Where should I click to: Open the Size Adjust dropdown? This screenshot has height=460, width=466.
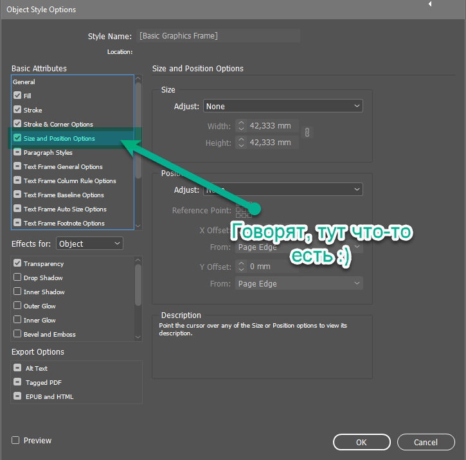click(283, 106)
